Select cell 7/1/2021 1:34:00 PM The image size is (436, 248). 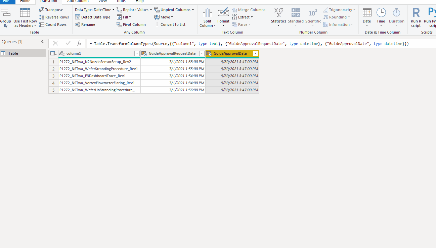click(x=173, y=83)
